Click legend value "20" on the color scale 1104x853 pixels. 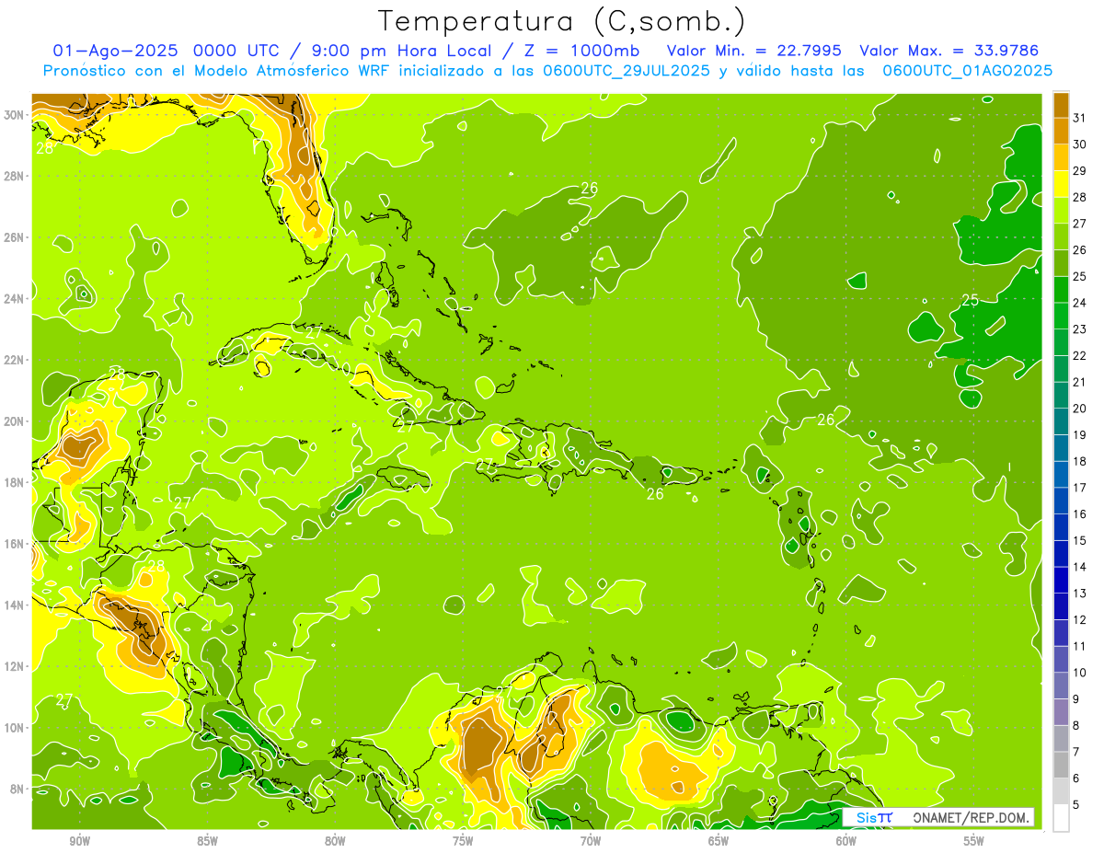(x=1080, y=409)
